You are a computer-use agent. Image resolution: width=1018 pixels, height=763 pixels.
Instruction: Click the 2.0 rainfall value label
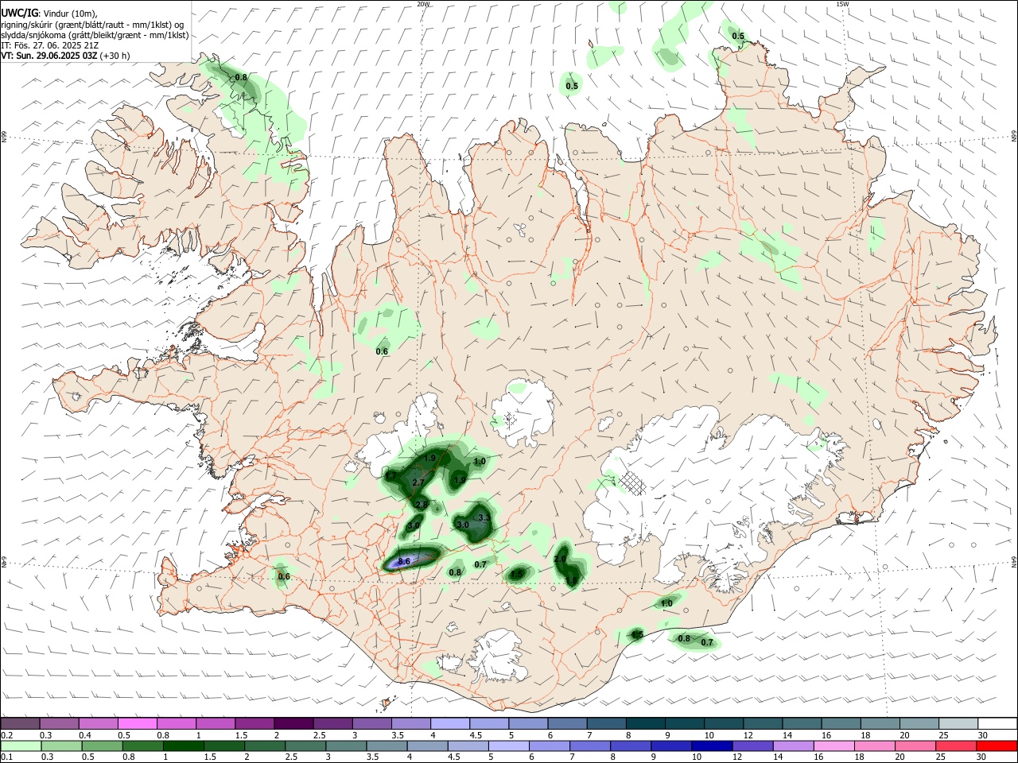pos(560,560)
